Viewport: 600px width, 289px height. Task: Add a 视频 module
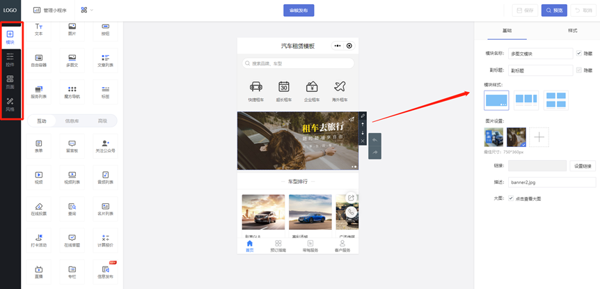39,178
